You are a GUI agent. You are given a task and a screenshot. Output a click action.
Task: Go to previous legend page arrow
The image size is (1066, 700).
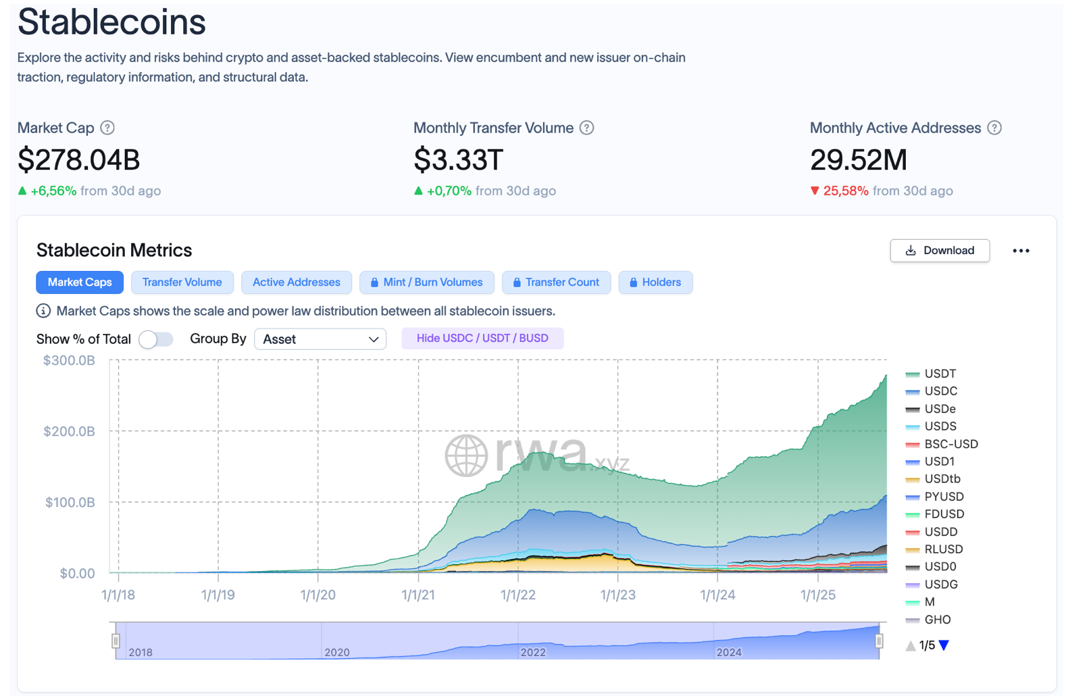911,645
